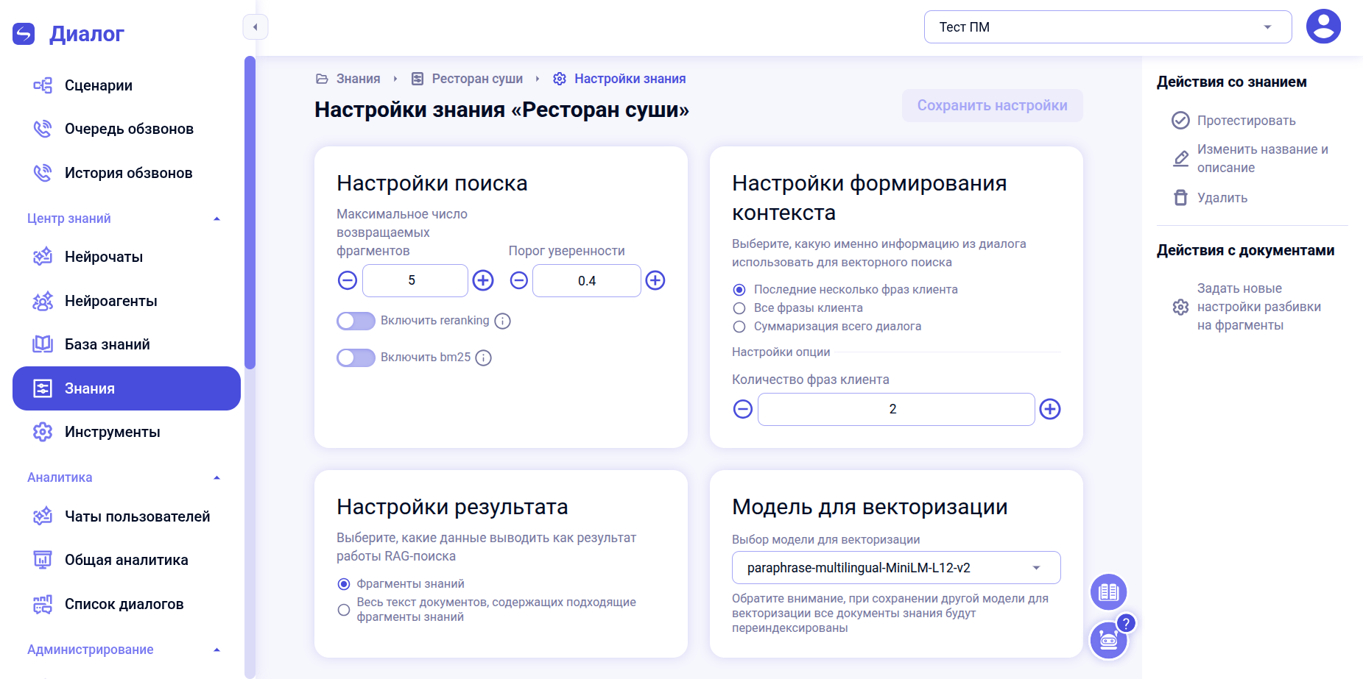Open Сценарии in the sidebar

point(127,85)
